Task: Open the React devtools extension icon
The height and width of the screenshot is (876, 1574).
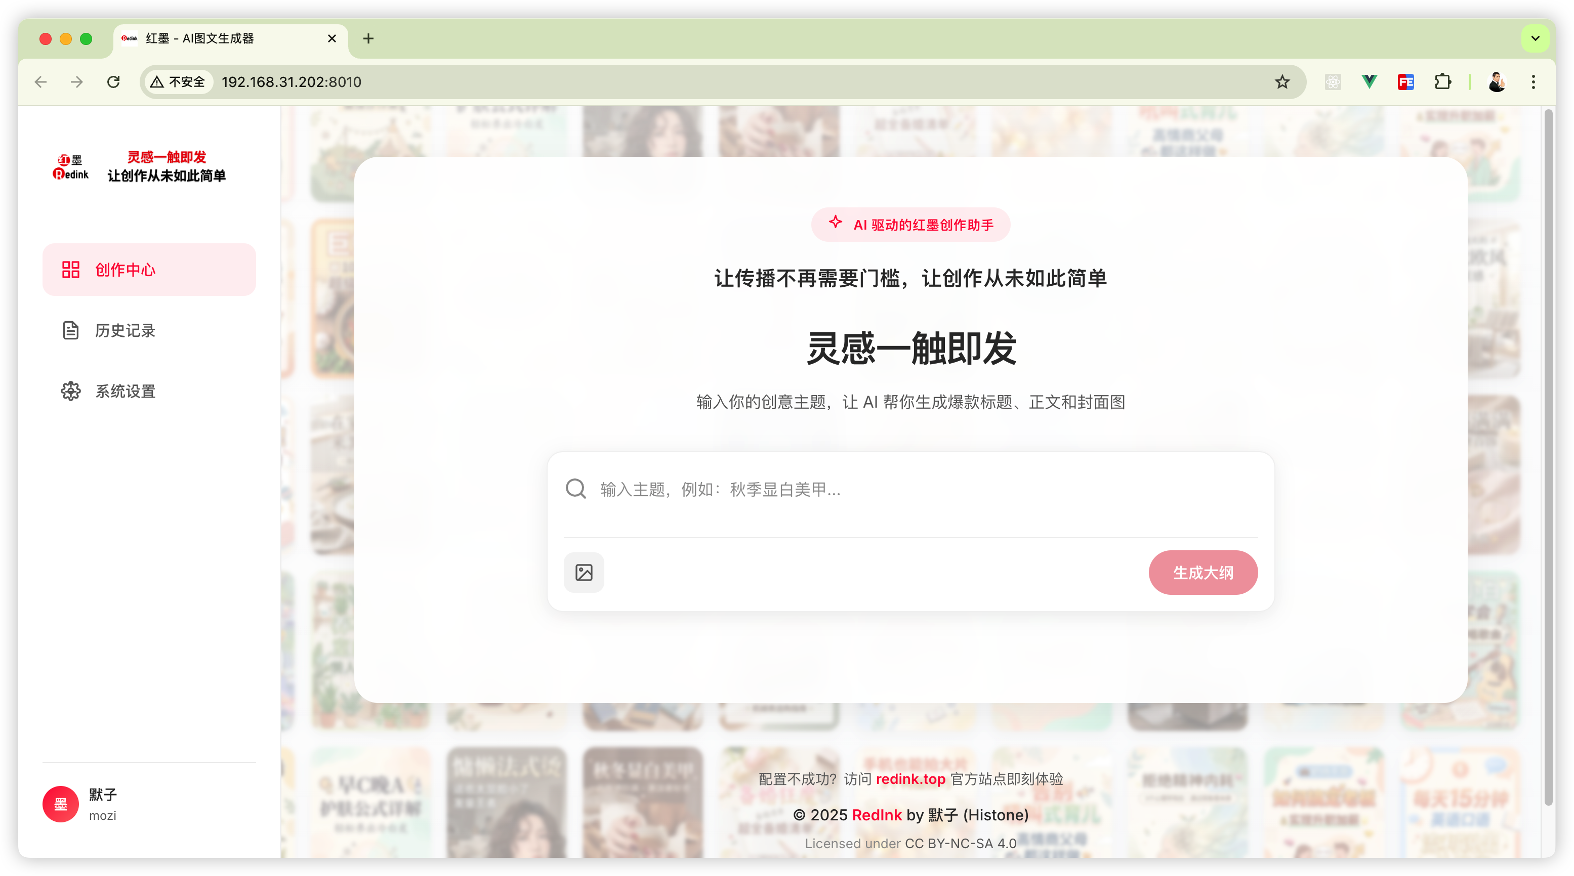Action: (1333, 82)
